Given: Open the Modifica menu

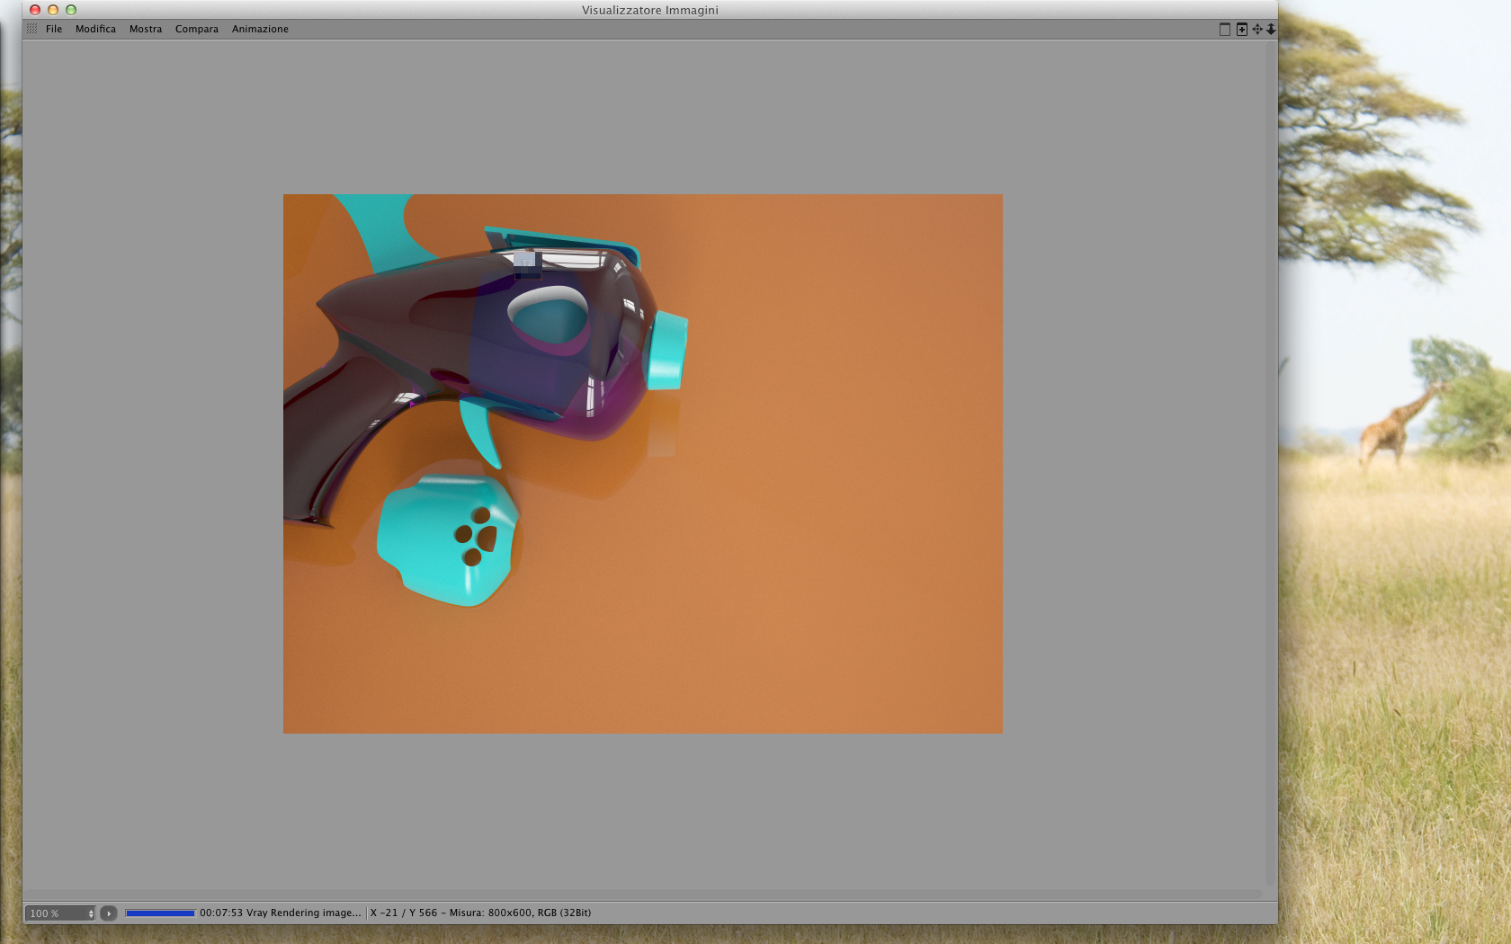Looking at the screenshot, I should coord(95,29).
